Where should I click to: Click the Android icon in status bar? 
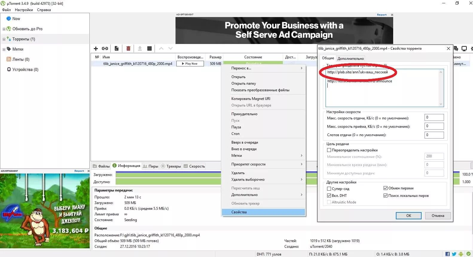pyautogui.click(x=461, y=254)
